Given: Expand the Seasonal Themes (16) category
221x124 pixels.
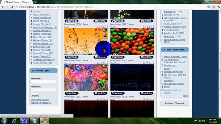Looking at the screenshot, I should click(31, 53).
